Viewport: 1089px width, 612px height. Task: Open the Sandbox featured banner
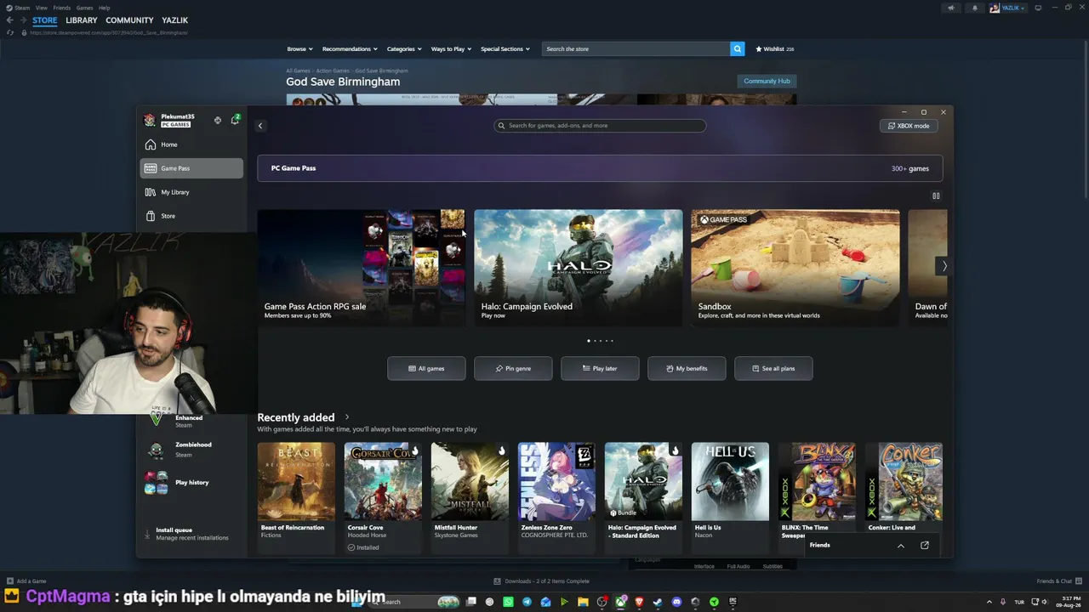[x=795, y=268]
